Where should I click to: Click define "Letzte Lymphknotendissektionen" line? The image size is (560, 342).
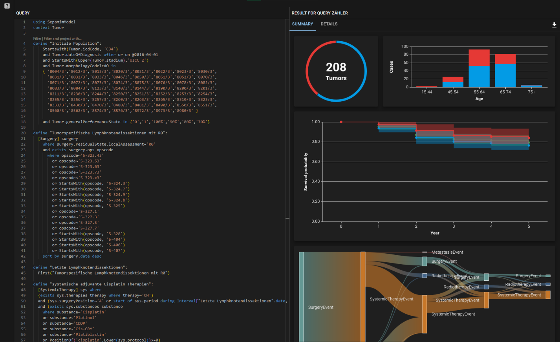click(x=80, y=267)
